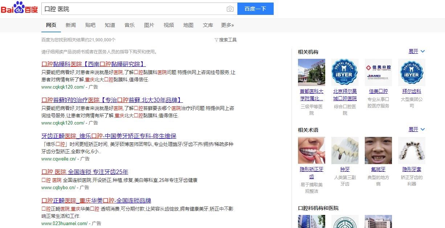Click the 北京拜尔昊城口腔医院 IBYER badge logo
Screen dimensions: 445x228
click(x=344, y=72)
